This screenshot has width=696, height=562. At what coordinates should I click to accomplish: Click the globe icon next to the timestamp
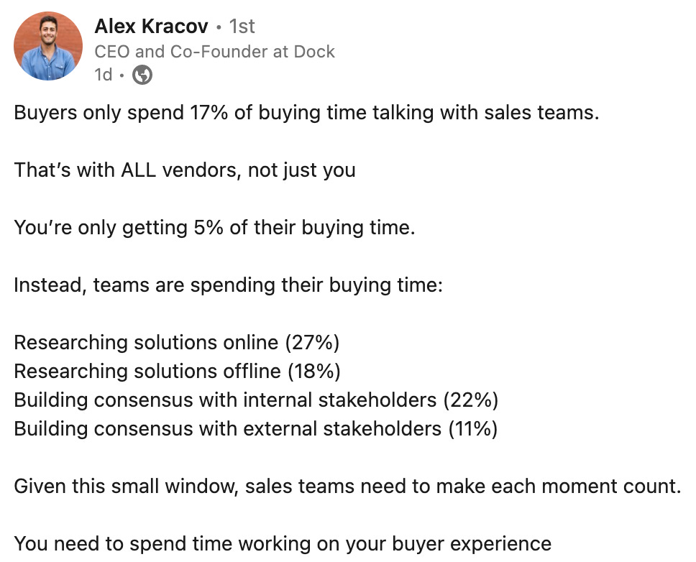(x=142, y=73)
